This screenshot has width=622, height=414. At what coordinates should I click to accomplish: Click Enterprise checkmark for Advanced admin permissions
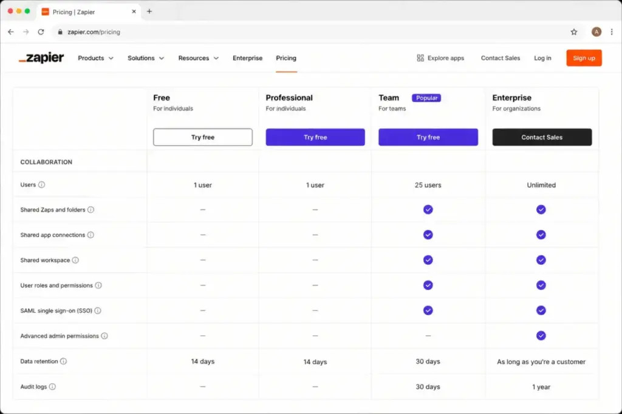tap(541, 336)
